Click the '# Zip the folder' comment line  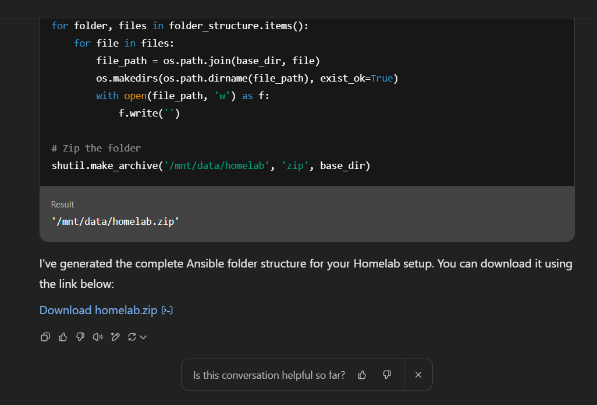pyautogui.click(x=97, y=148)
